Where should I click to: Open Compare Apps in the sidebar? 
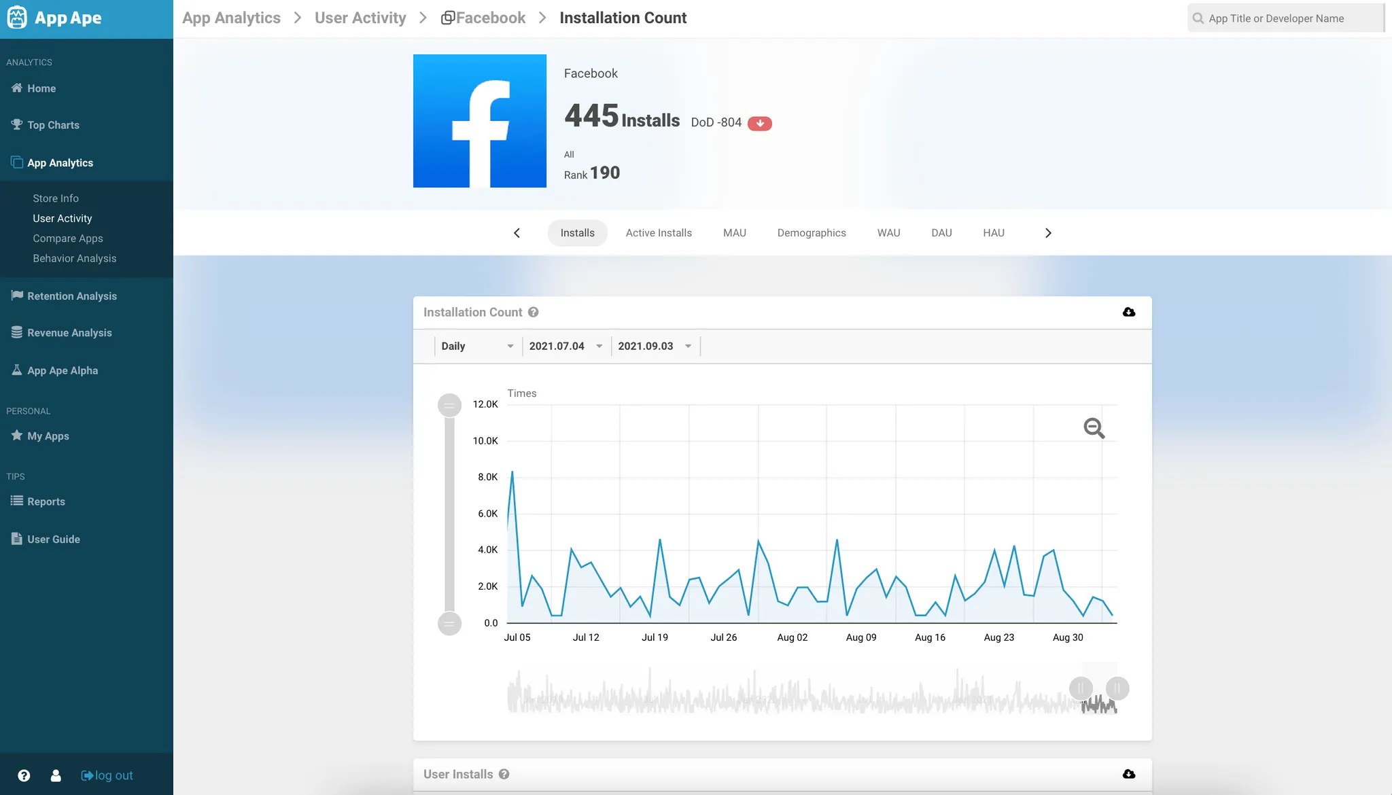pyautogui.click(x=68, y=238)
